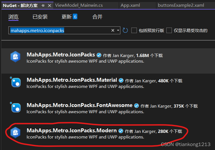215x150 pixels.
Task: Click verified badge of IconPacks.Modern
Action: tap(121, 131)
